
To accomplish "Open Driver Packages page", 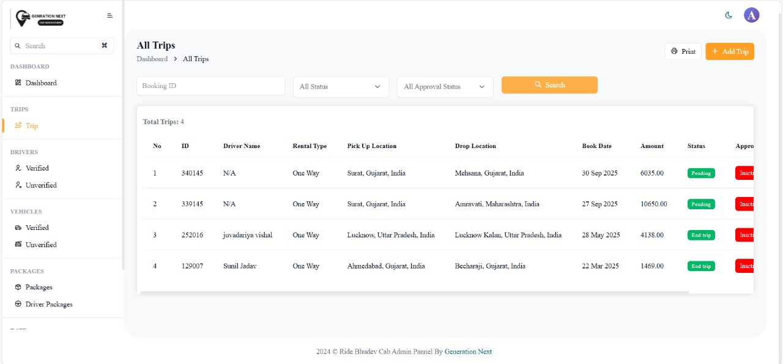I will [x=48, y=304].
